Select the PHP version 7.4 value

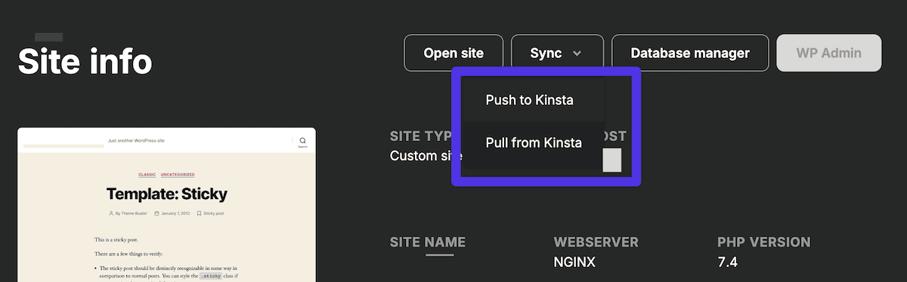click(x=726, y=263)
